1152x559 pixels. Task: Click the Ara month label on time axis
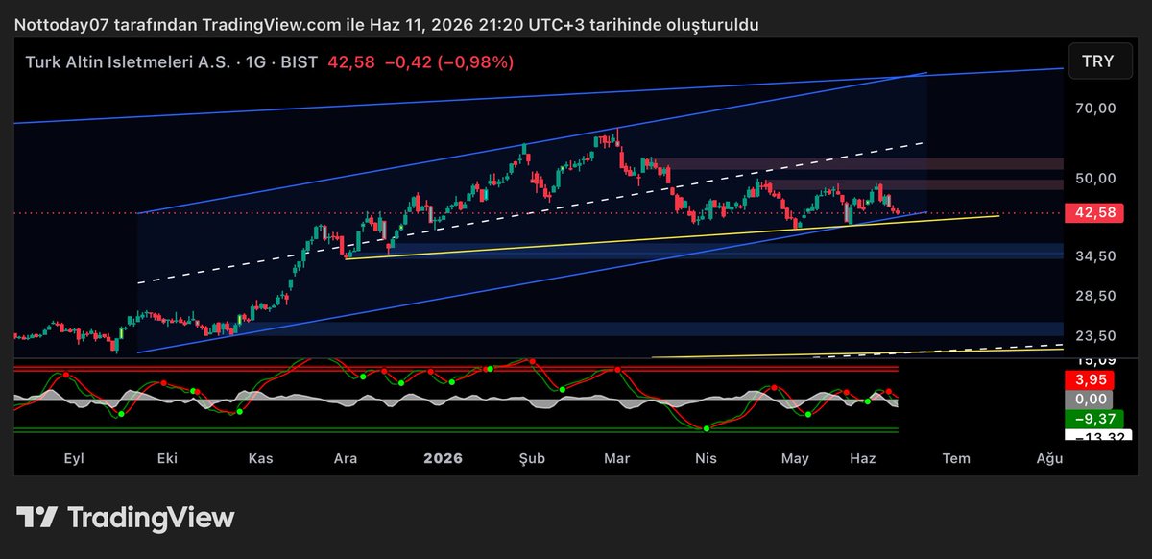[x=346, y=458]
